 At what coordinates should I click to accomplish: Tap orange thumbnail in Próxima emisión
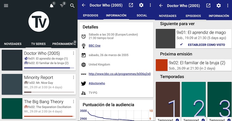point(162,65)
